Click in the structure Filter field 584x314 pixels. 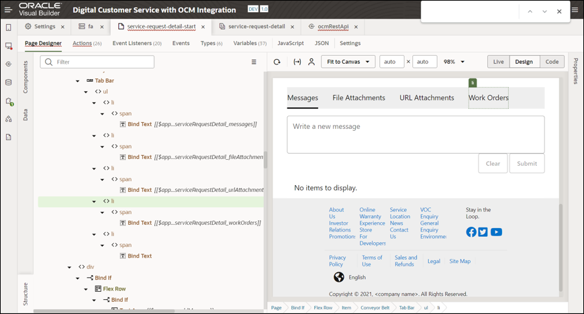click(97, 62)
